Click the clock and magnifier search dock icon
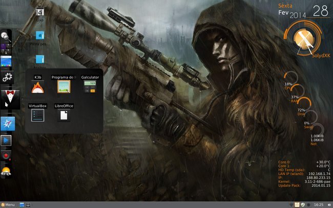This screenshot has width=333, height=208. (x=6, y=36)
